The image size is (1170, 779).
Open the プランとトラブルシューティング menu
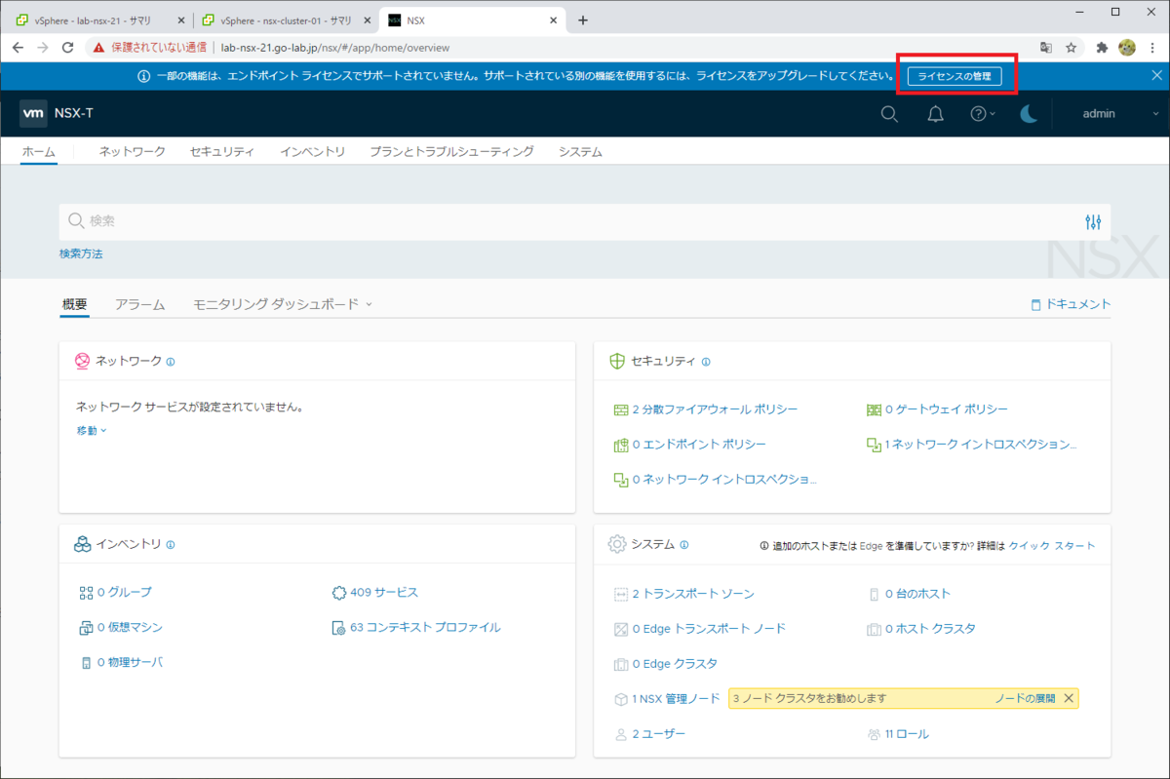pyautogui.click(x=448, y=151)
